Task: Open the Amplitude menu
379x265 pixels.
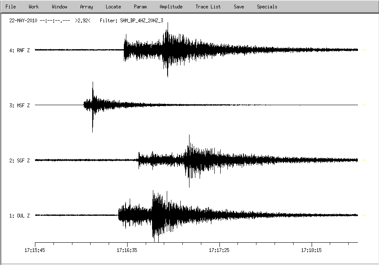Action: pos(171,7)
